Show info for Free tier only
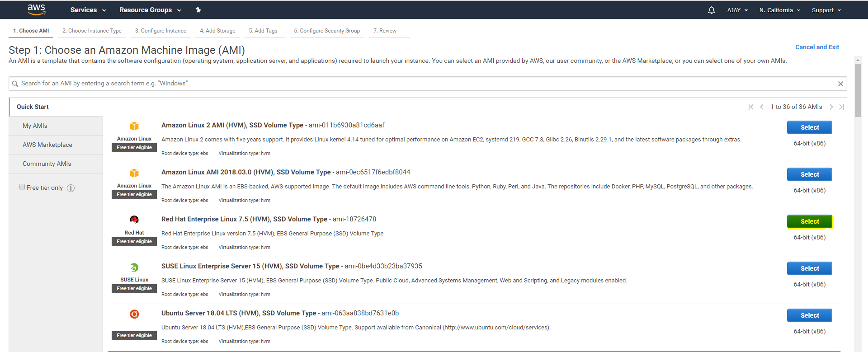Viewport: 868px width, 352px height. 71,188
